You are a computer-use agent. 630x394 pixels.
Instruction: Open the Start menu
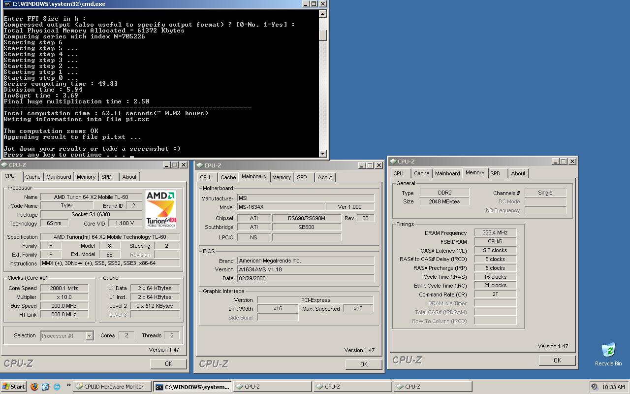click(13, 387)
